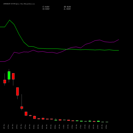Screen dimensions: 133x133
Task: Click the '01 Dec' date axis label
Action: [x=34, y=126]
